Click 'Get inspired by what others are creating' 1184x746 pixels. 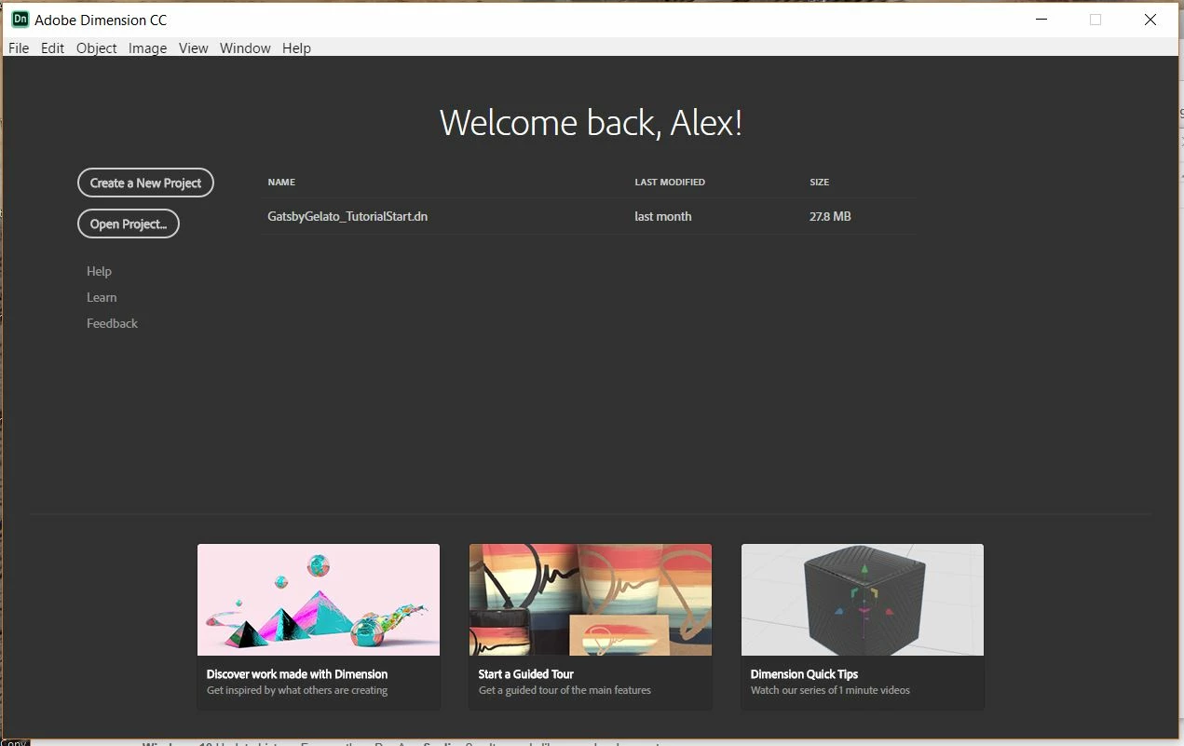point(297,690)
